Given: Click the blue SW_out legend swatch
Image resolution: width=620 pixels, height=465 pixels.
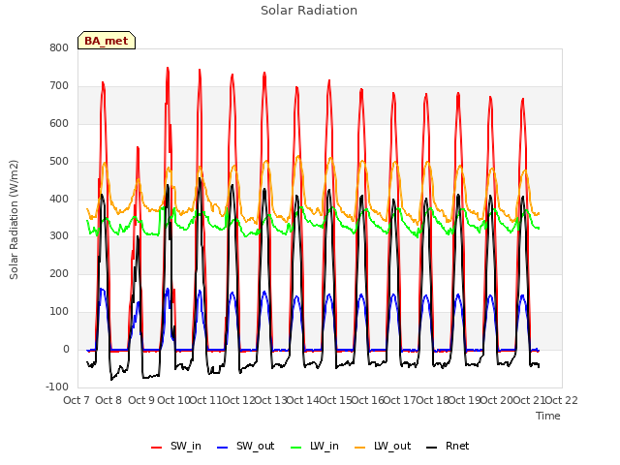Looking at the screenshot, I should [x=223, y=448].
